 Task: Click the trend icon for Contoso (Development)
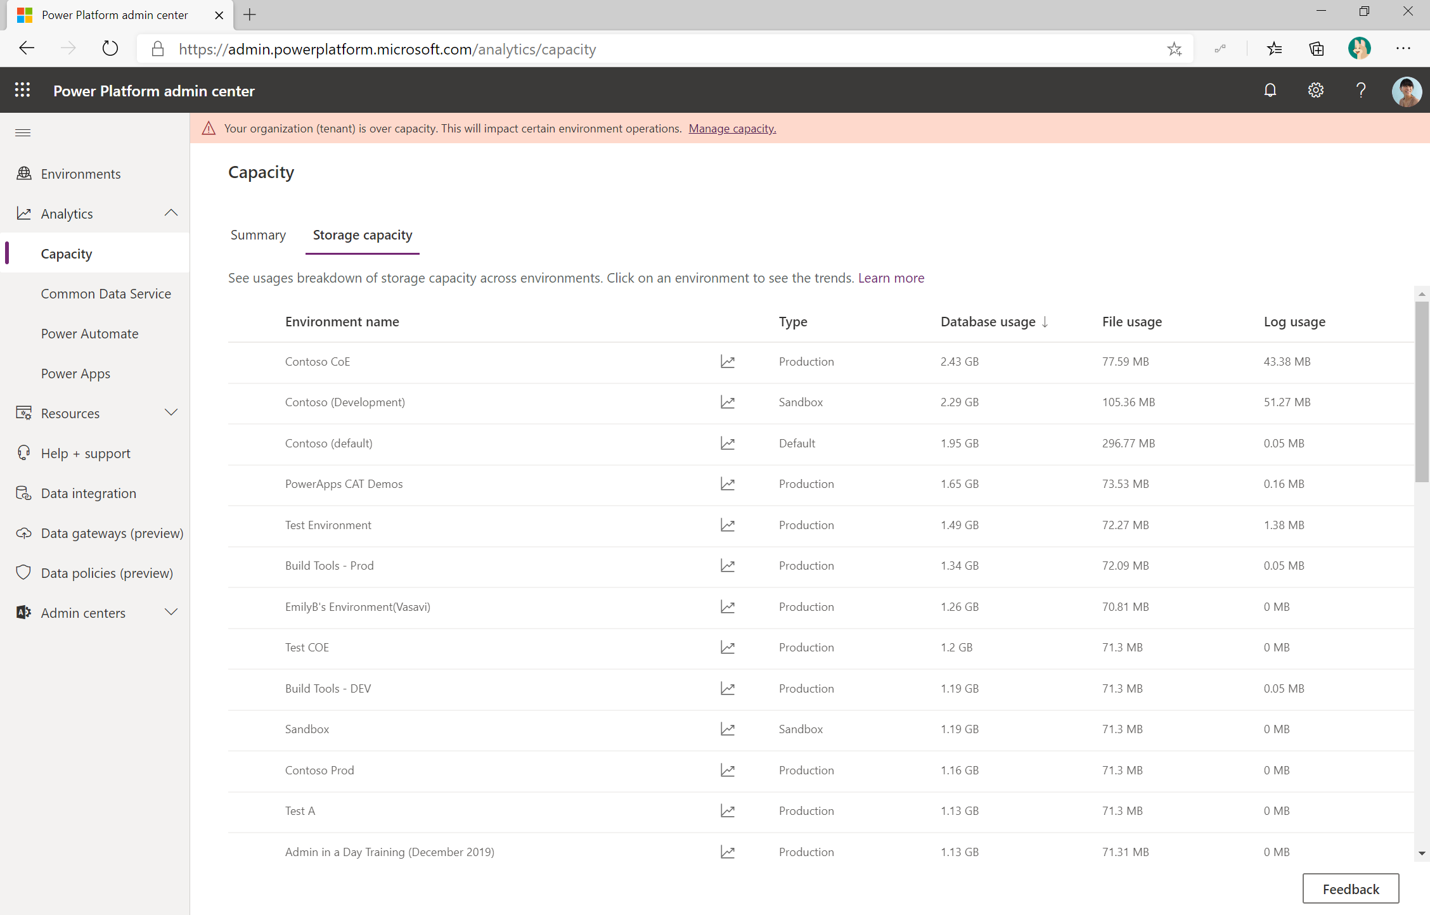(x=728, y=401)
